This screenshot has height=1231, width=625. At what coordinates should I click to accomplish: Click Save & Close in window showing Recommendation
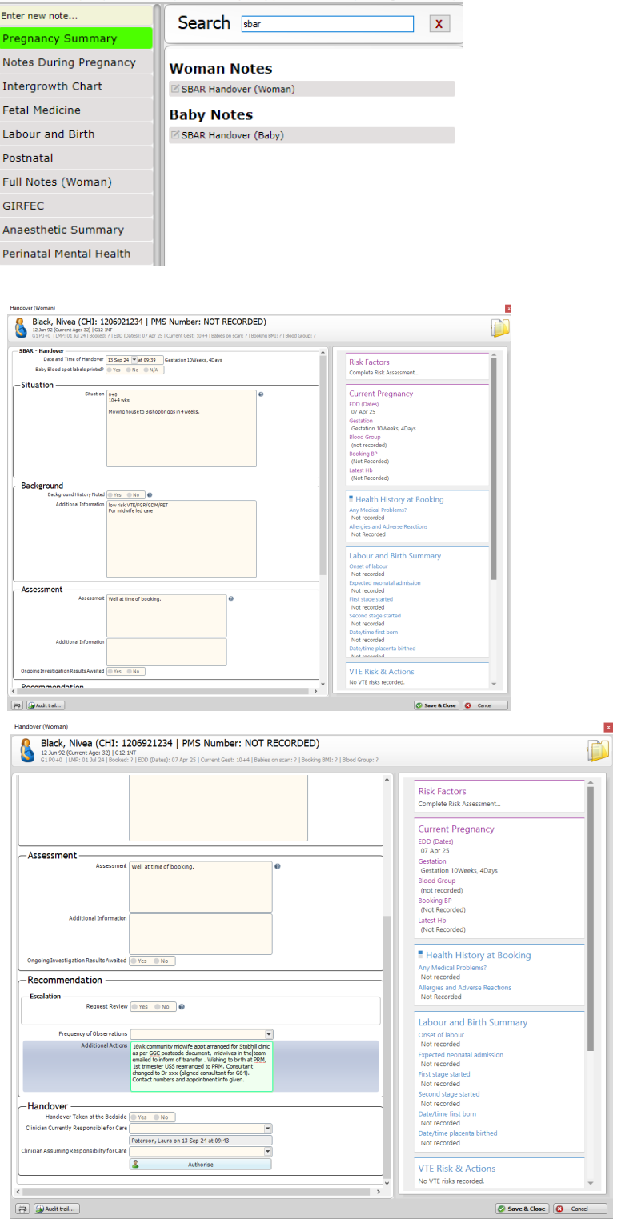pyautogui.click(x=521, y=1209)
